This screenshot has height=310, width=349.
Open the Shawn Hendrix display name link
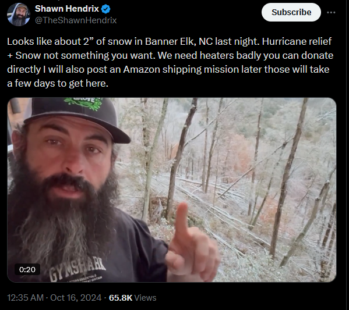pos(67,9)
